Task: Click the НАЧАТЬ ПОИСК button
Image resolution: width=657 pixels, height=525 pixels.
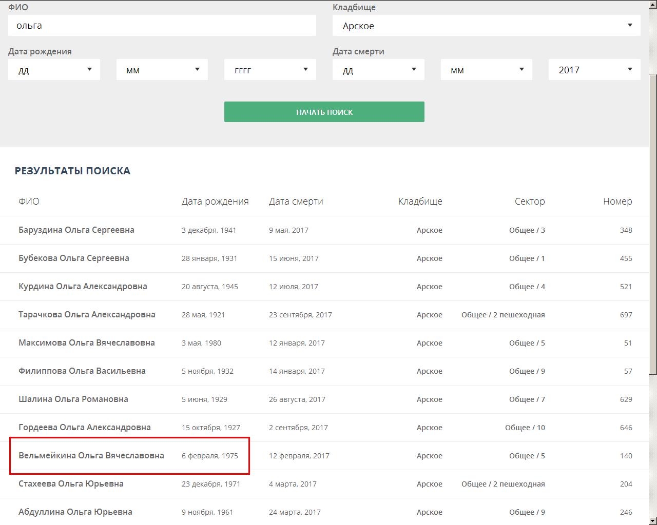Action: click(324, 112)
